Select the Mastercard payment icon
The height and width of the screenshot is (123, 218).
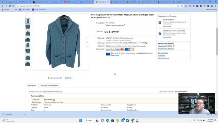[123, 49]
